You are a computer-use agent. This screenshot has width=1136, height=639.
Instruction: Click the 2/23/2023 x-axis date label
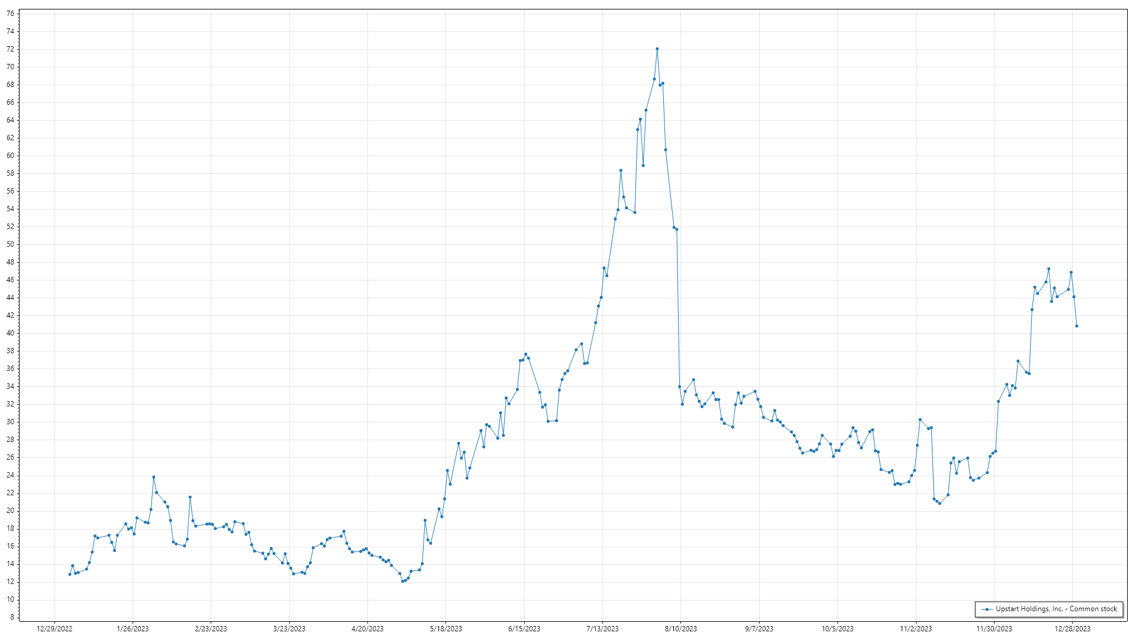[x=211, y=629]
